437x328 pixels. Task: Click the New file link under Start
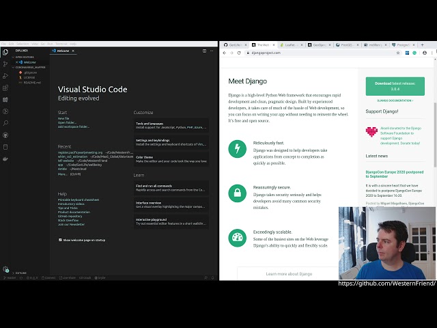tap(64, 118)
